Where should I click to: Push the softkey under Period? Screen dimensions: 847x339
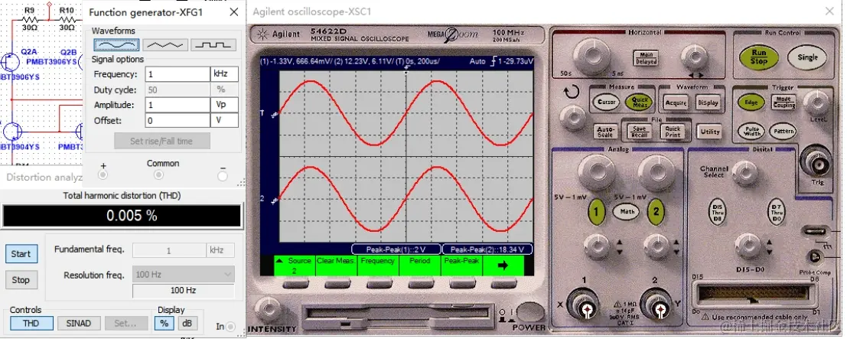pos(420,283)
